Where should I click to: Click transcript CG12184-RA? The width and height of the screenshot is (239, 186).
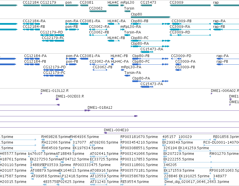(34, 21)
